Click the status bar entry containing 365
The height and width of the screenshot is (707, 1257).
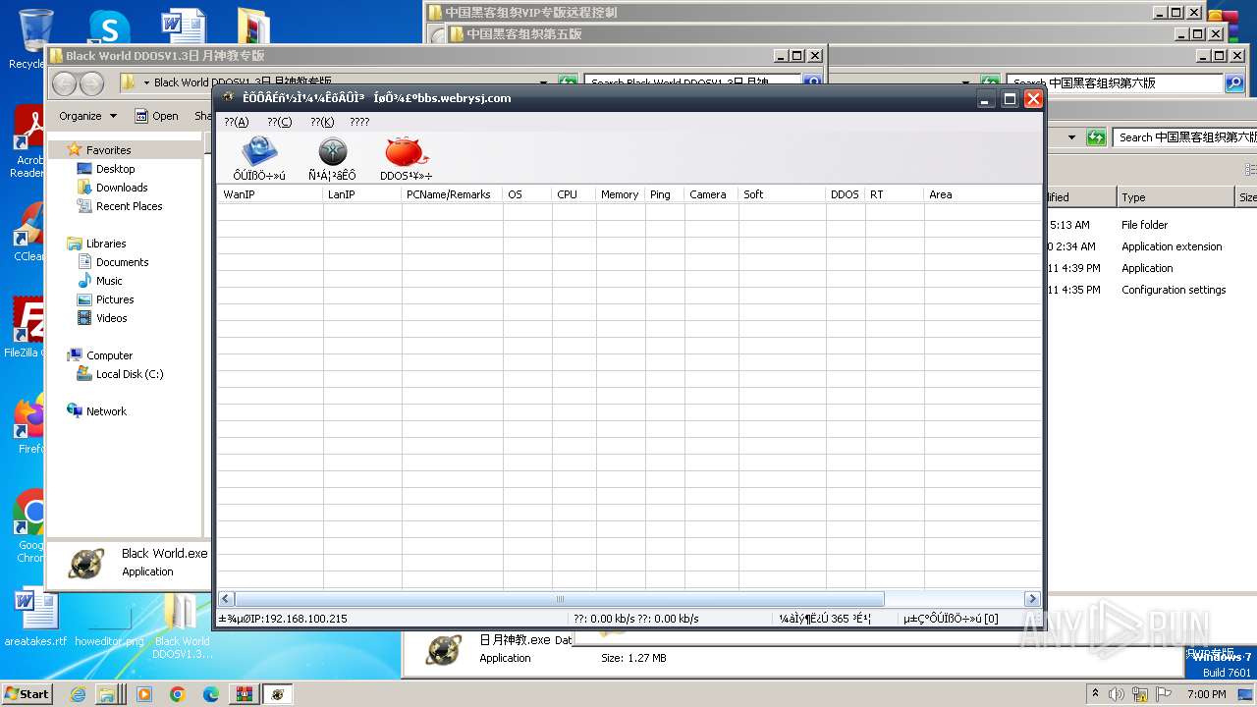tap(826, 619)
